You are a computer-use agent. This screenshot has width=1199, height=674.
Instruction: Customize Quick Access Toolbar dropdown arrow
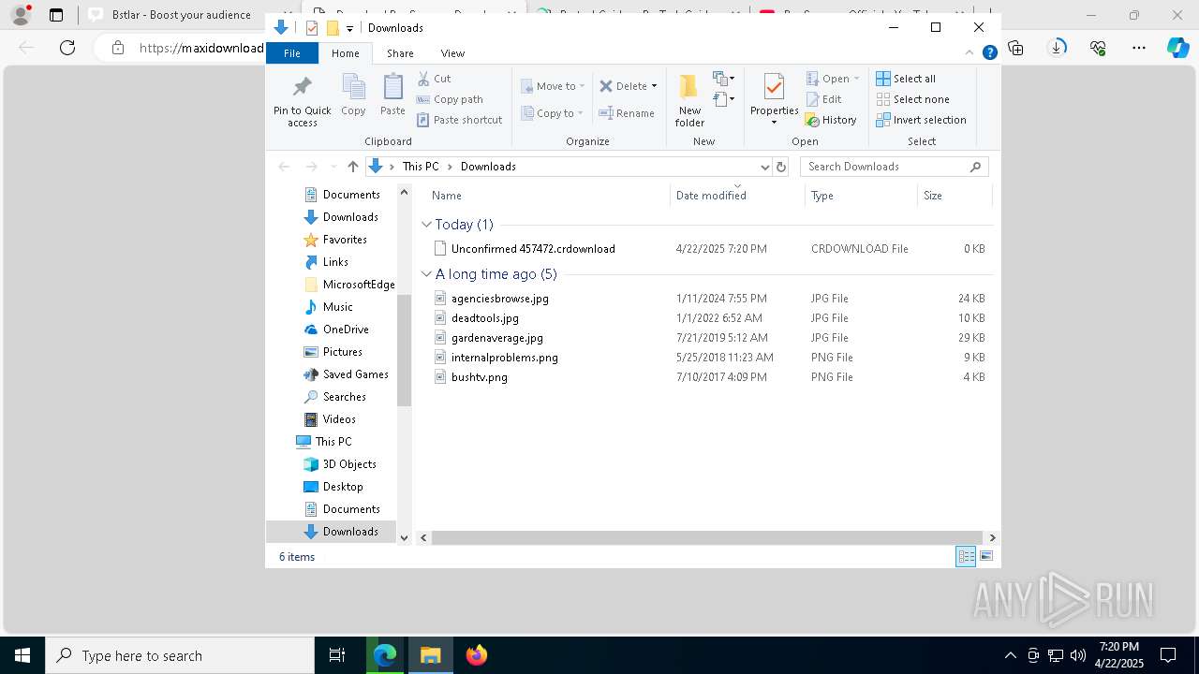click(x=349, y=29)
